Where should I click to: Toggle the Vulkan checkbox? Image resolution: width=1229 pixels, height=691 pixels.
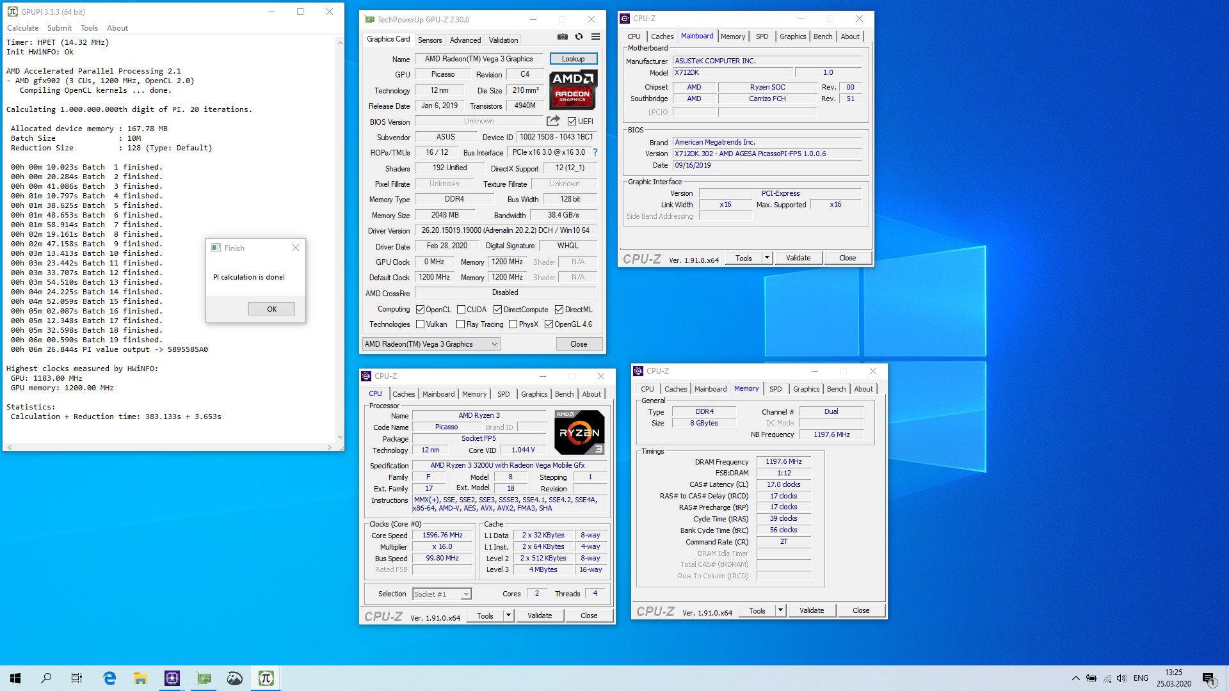[420, 324]
